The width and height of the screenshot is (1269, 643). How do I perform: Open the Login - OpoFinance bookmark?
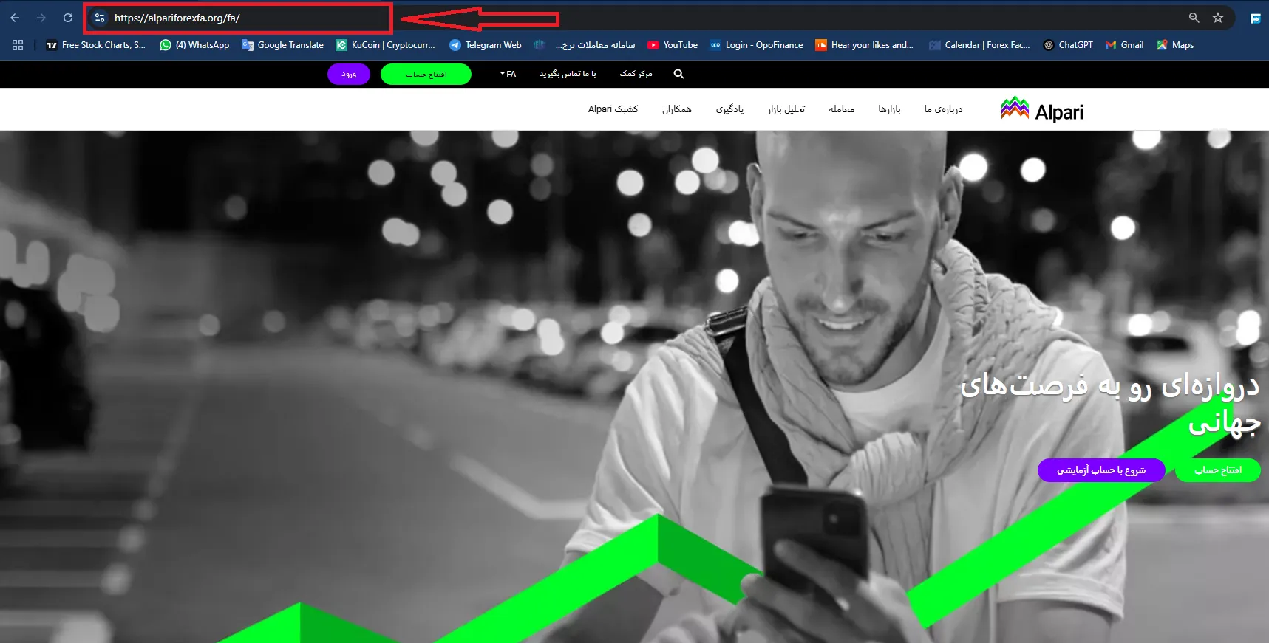point(756,45)
